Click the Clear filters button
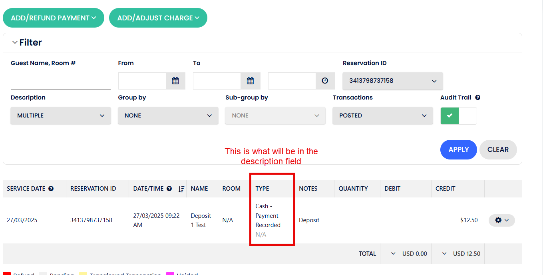The height and width of the screenshot is (275, 543). (498, 149)
